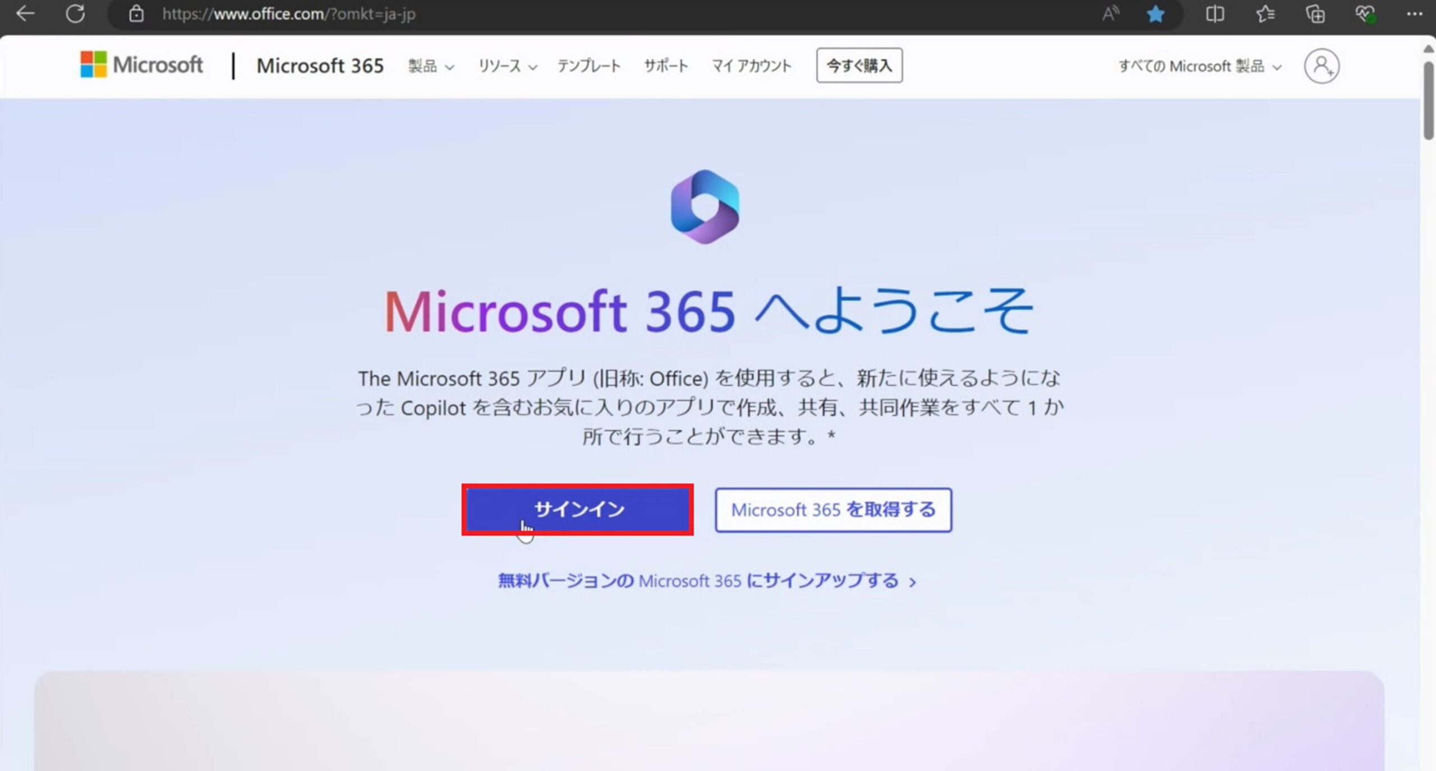Click the Microsoft 365 へようこそ heading
The image size is (1436, 771).
pyautogui.click(x=708, y=311)
